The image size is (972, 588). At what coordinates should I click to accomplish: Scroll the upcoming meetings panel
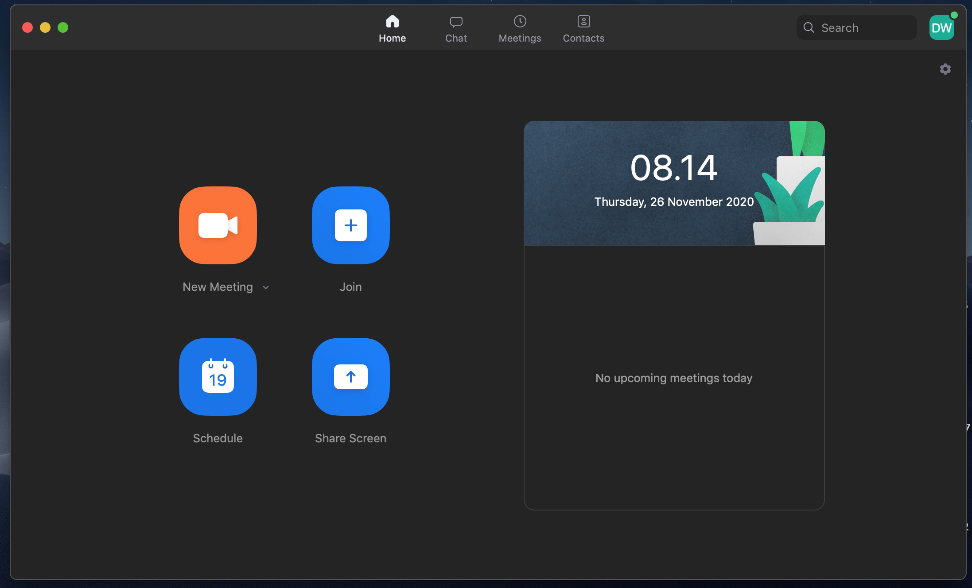[x=674, y=378]
